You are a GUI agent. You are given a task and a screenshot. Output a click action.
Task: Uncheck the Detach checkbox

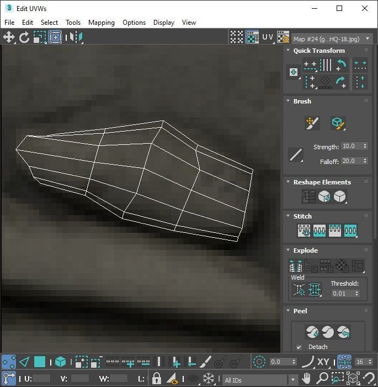click(x=299, y=347)
